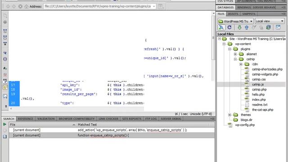Collapse the Site - WordPress MS Training node

pyautogui.click(x=220, y=39)
